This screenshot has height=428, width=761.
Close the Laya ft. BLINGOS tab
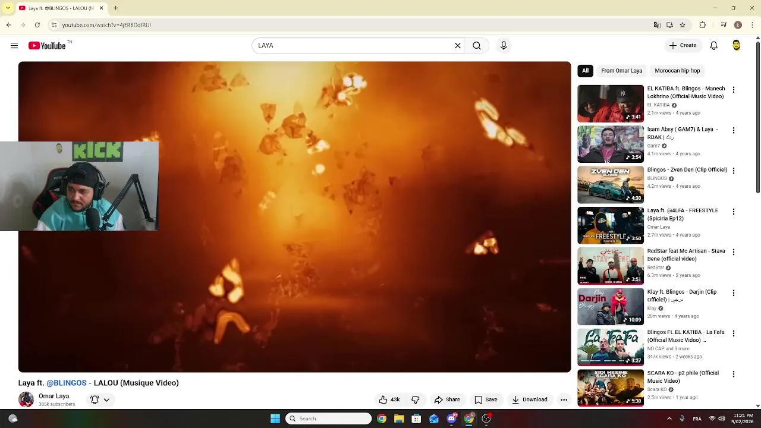pyautogui.click(x=101, y=8)
